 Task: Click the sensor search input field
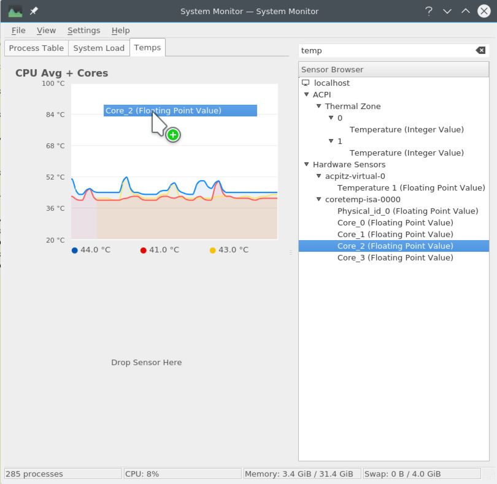tap(387, 51)
